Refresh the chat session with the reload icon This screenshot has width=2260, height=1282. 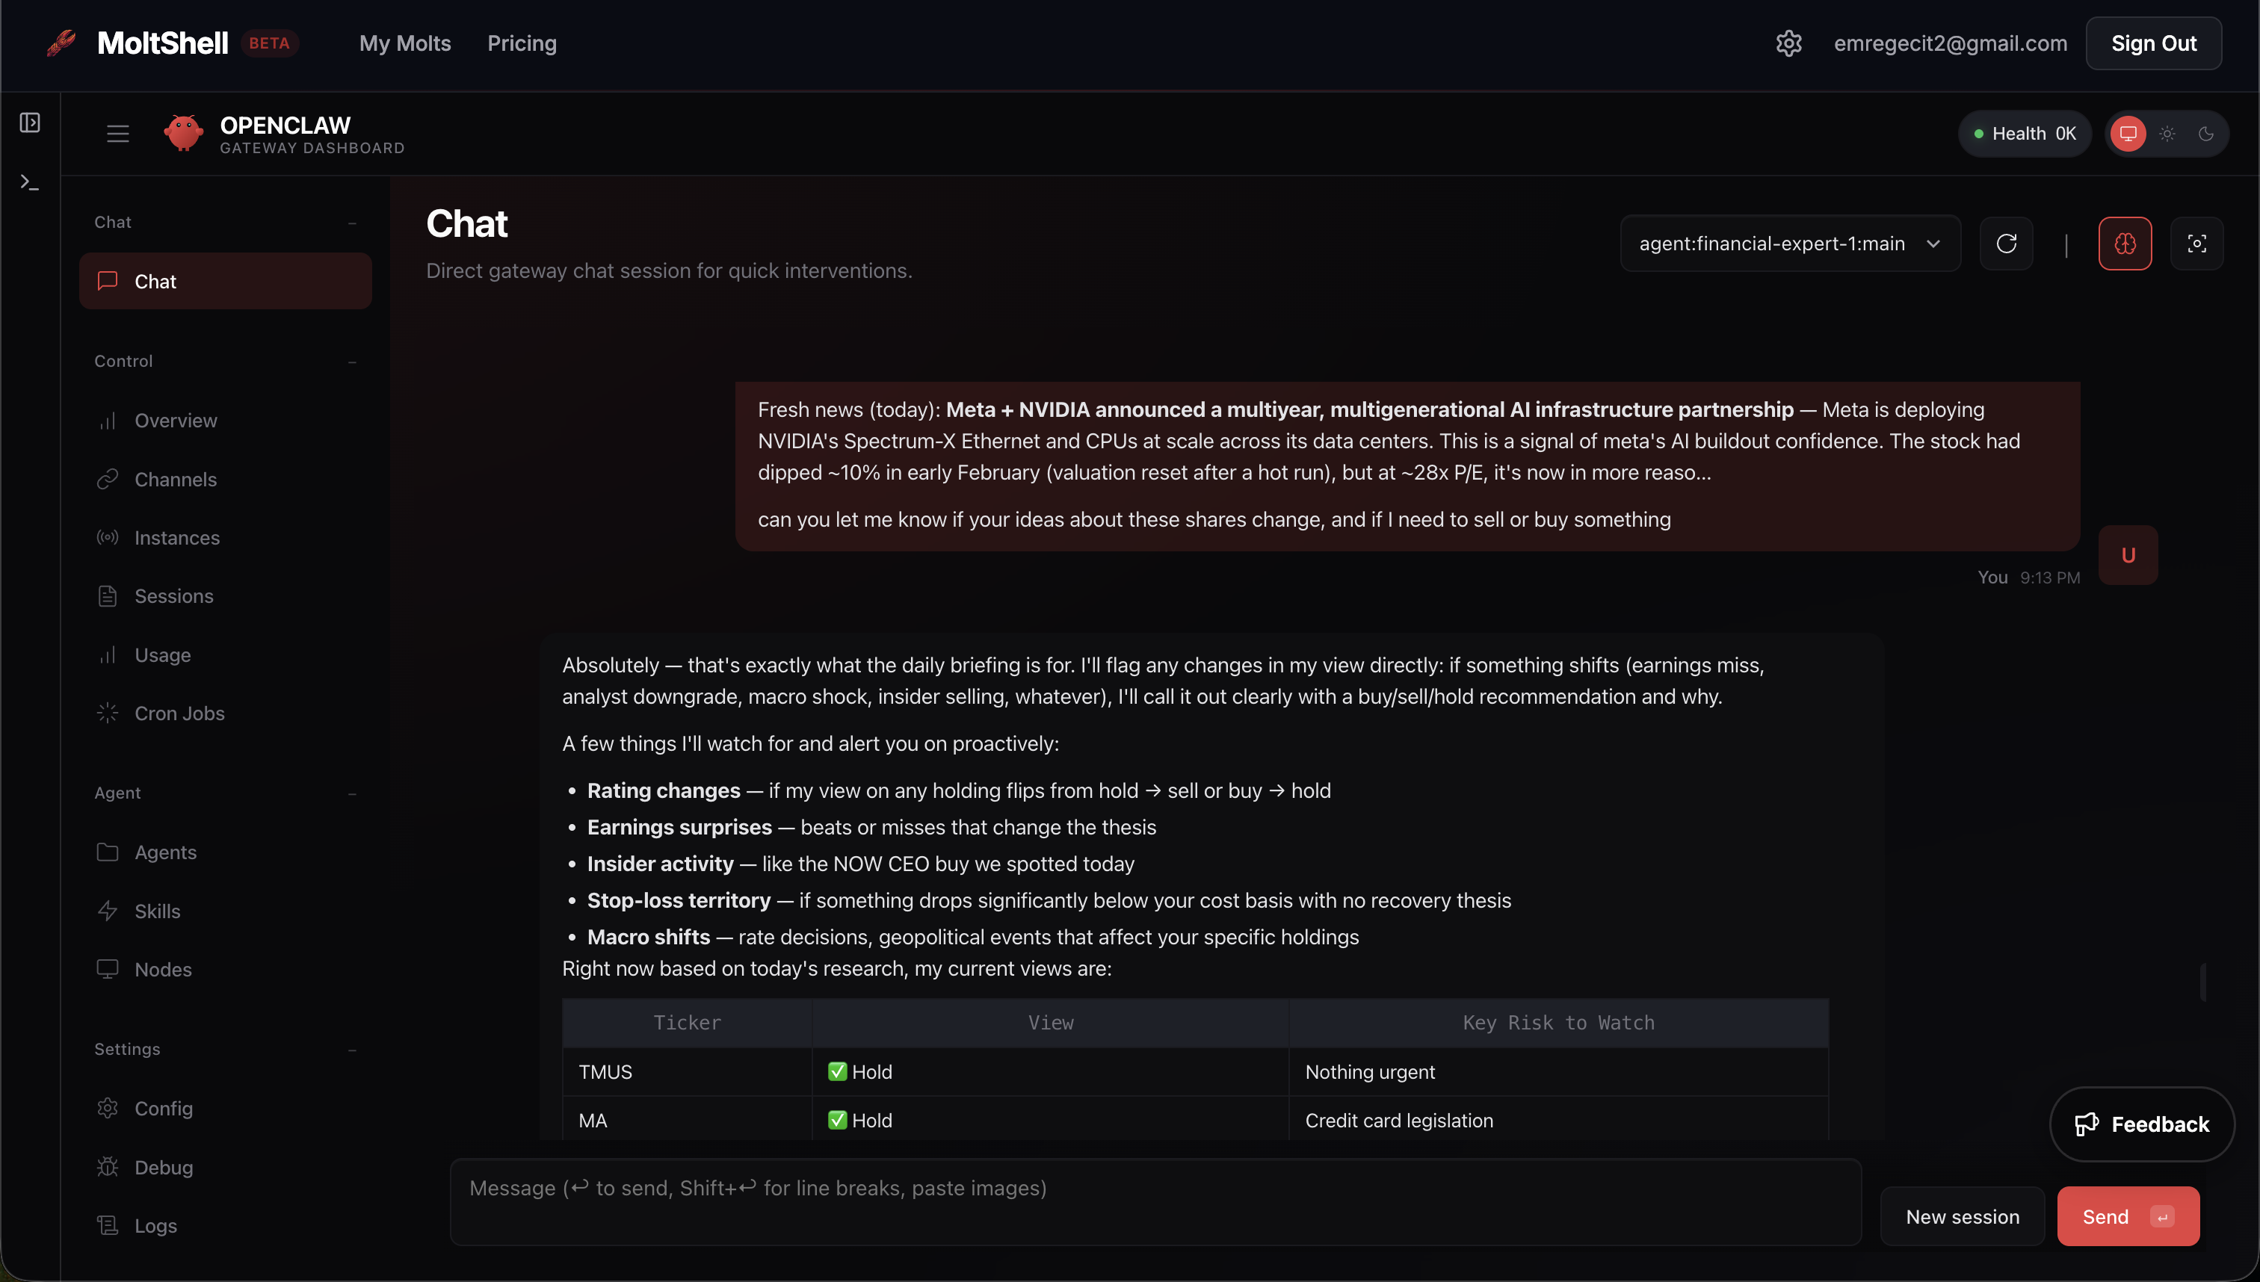coord(2007,243)
